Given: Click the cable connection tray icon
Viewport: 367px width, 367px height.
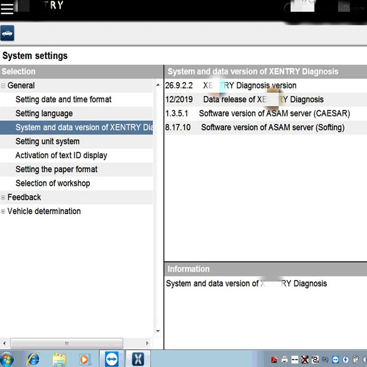Looking at the screenshot, I should point(315,360).
